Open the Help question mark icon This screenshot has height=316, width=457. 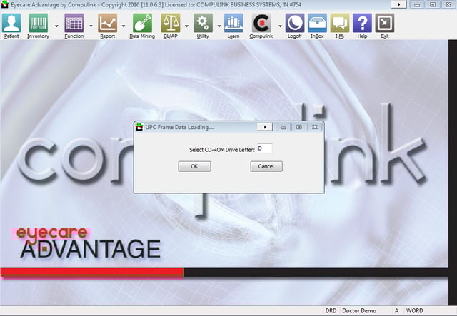coord(362,23)
